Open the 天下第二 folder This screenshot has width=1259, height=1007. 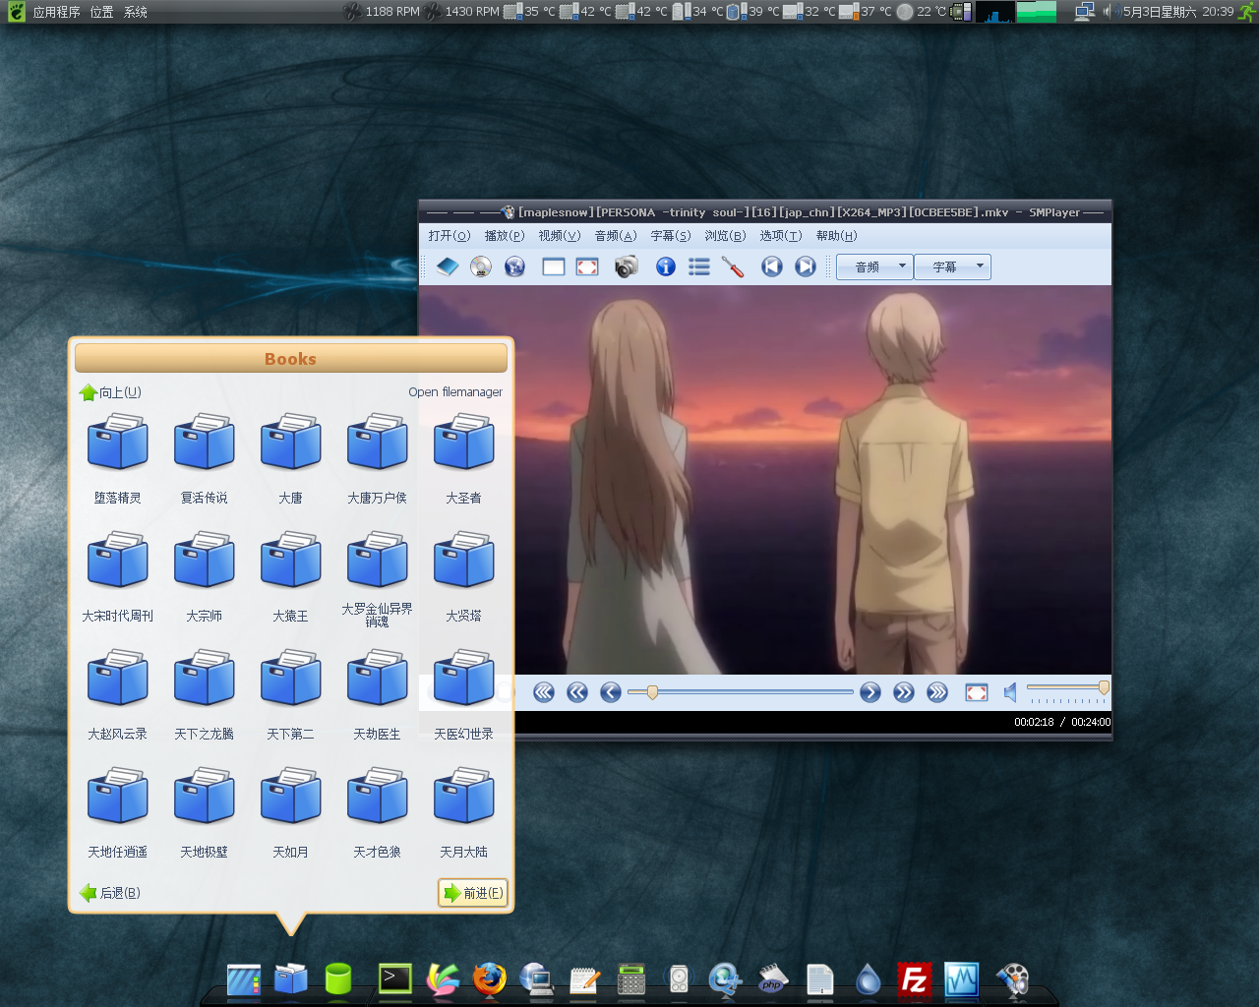coord(291,694)
